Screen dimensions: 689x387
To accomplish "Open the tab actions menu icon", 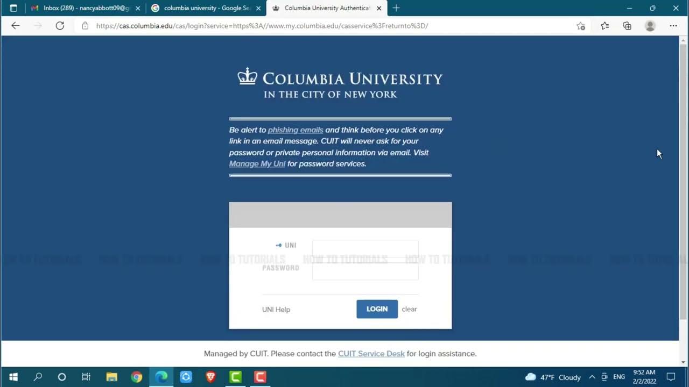I will tap(13, 8).
